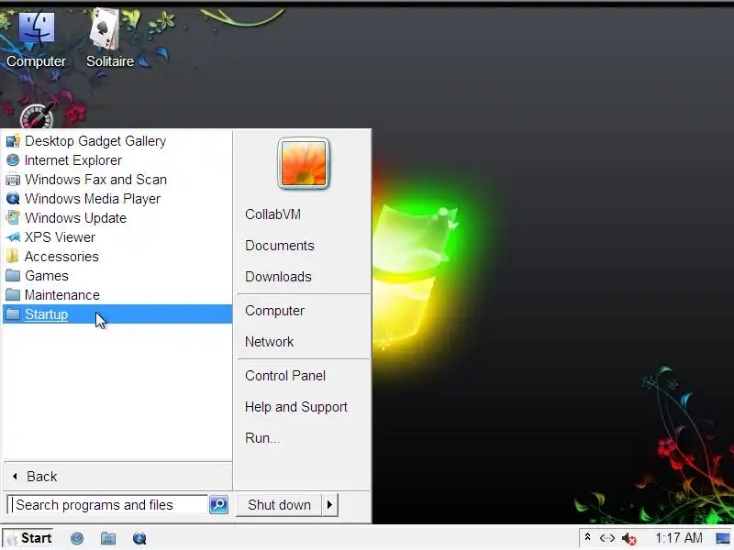
Task: Open Downloads from the Start menu
Action: click(x=278, y=277)
